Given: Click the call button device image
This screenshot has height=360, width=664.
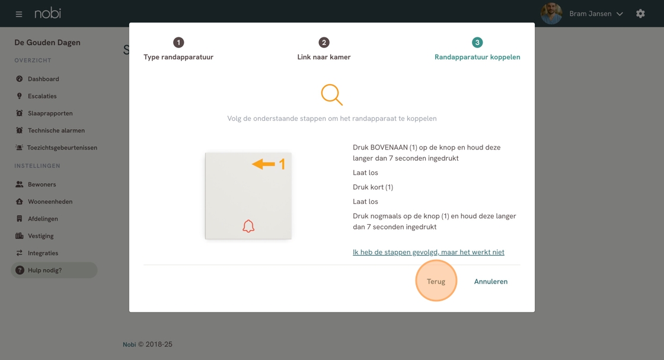Looking at the screenshot, I should 248,196.
